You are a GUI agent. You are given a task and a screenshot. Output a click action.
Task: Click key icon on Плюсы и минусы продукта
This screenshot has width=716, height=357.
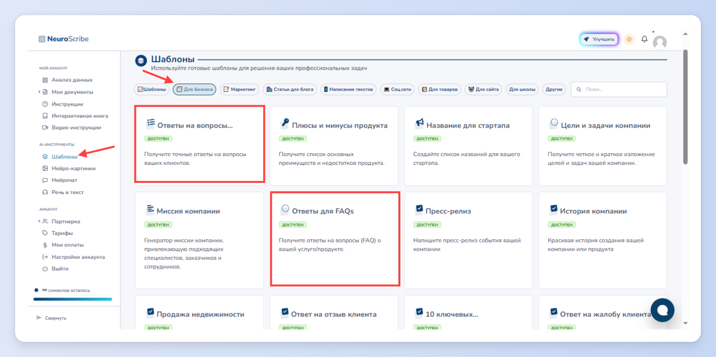pos(285,122)
